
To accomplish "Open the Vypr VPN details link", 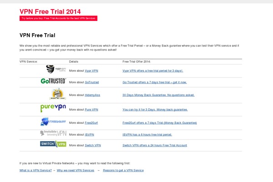I will [91, 71].
